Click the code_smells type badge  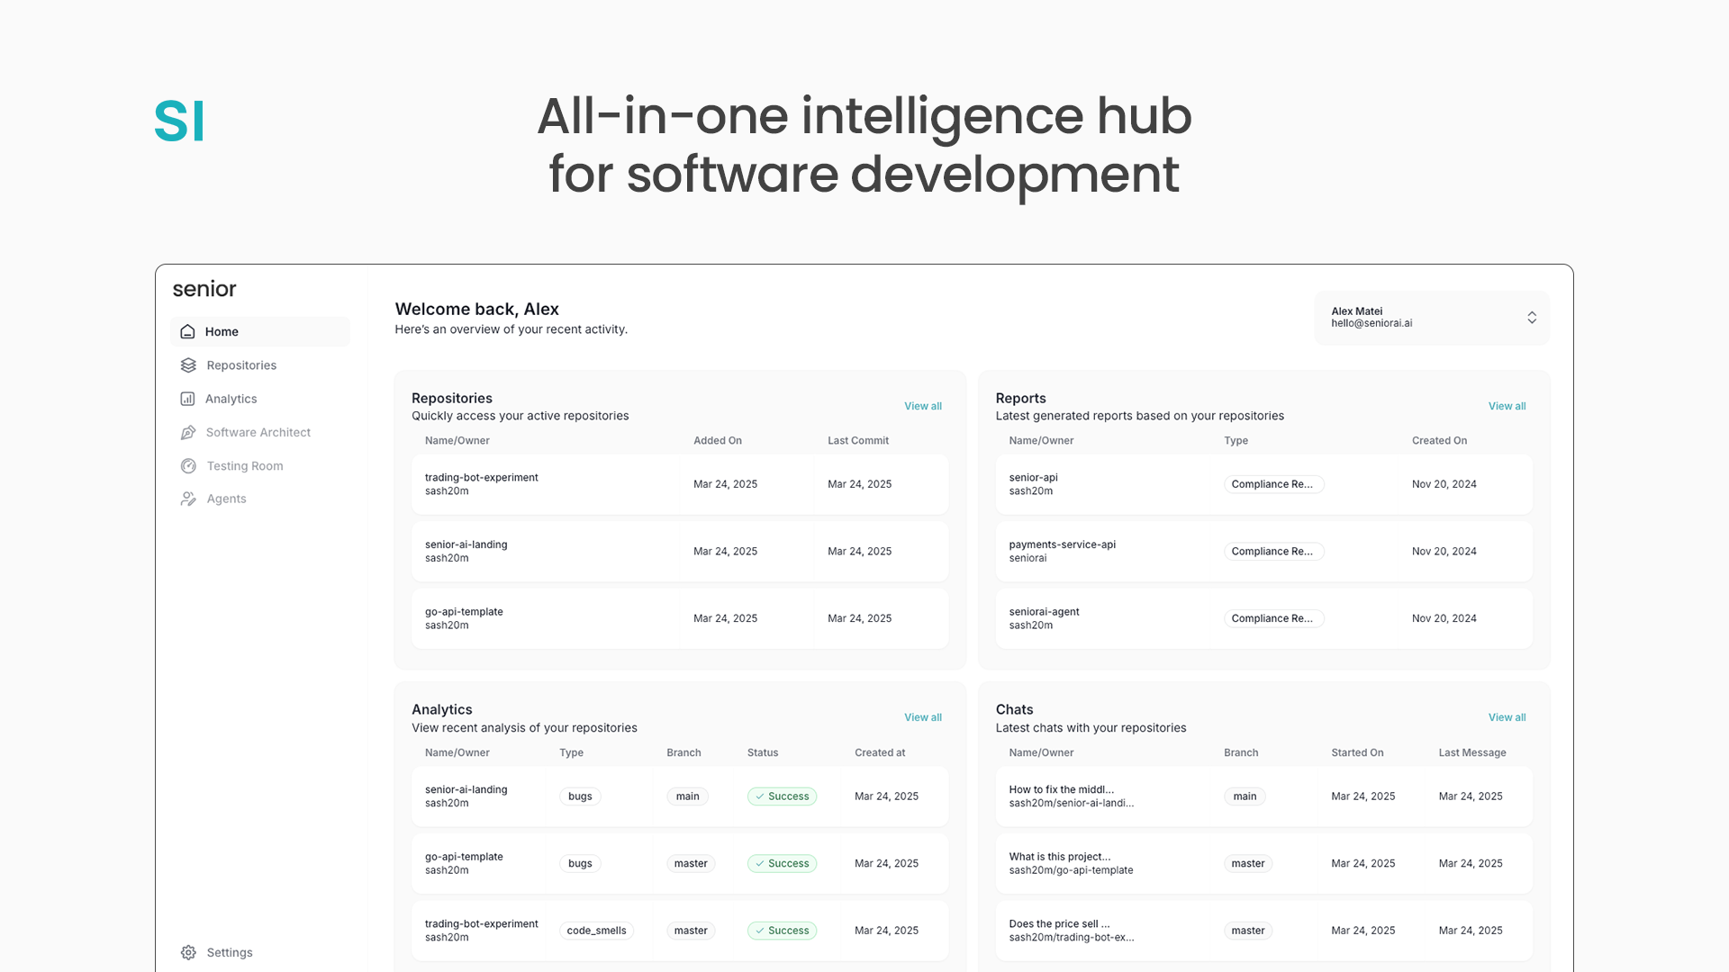596,931
